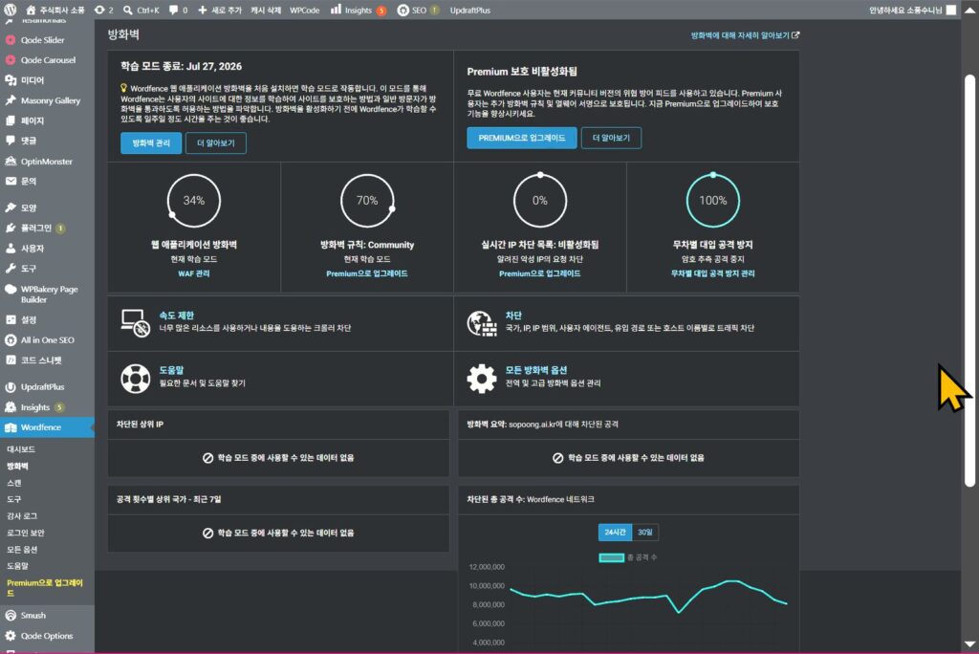Viewport: 979px width, 654px height.
Task: Open Qode Options in the sidebar
Action: click(47, 636)
